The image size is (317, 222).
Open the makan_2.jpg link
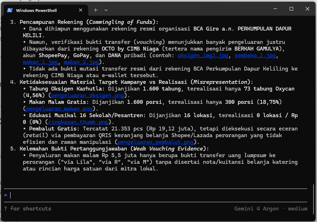pos(81,62)
